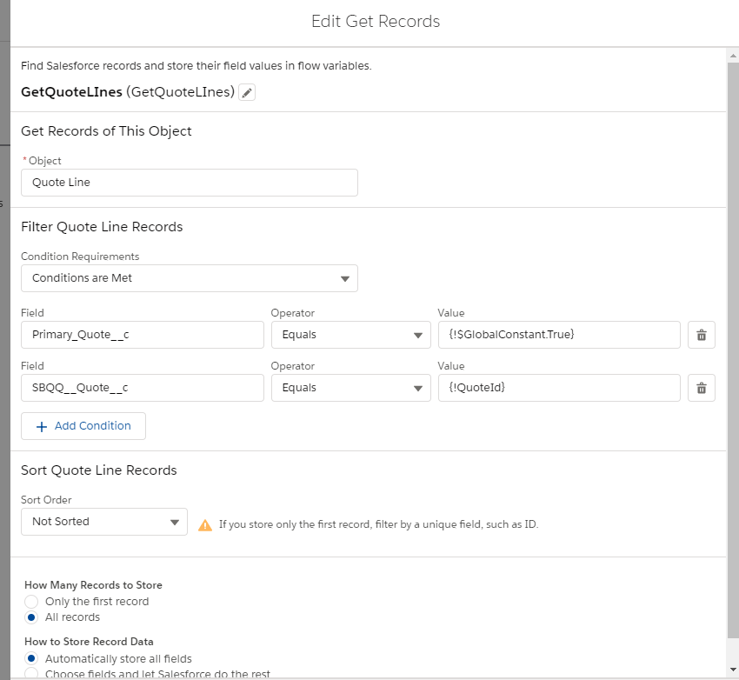
Task: Open the Condition Requirements dropdown
Action: (189, 278)
